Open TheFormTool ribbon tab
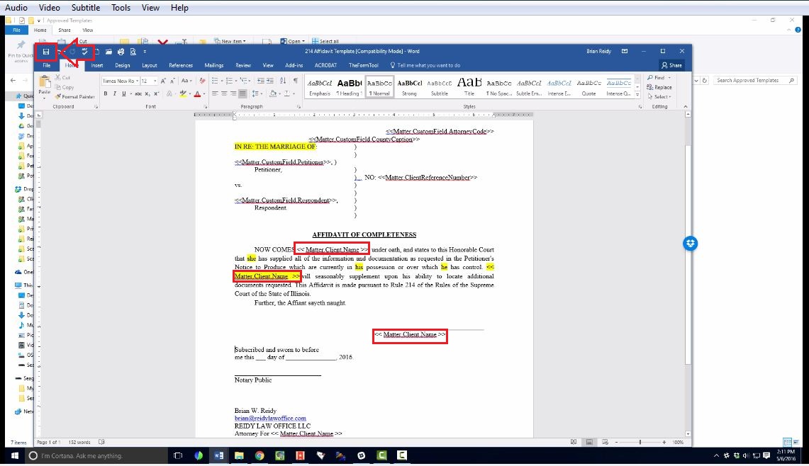 [x=364, y=65]
